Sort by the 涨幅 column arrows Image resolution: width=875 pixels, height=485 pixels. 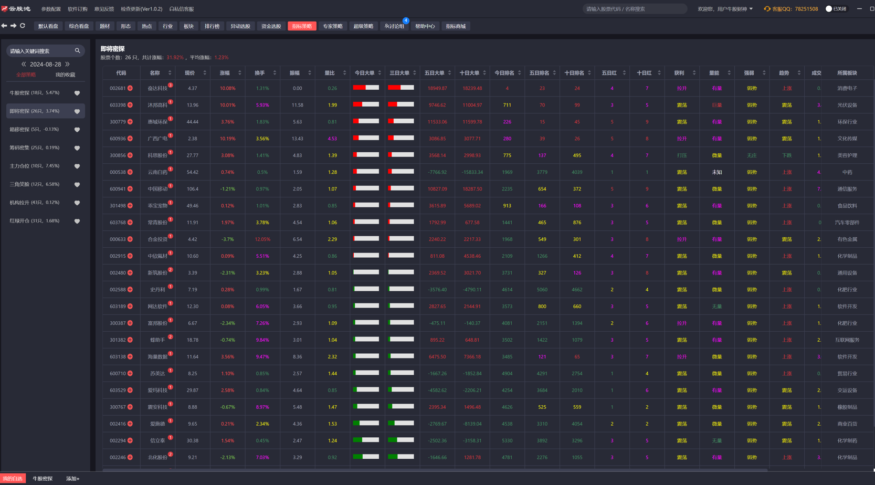click(240, 73)
